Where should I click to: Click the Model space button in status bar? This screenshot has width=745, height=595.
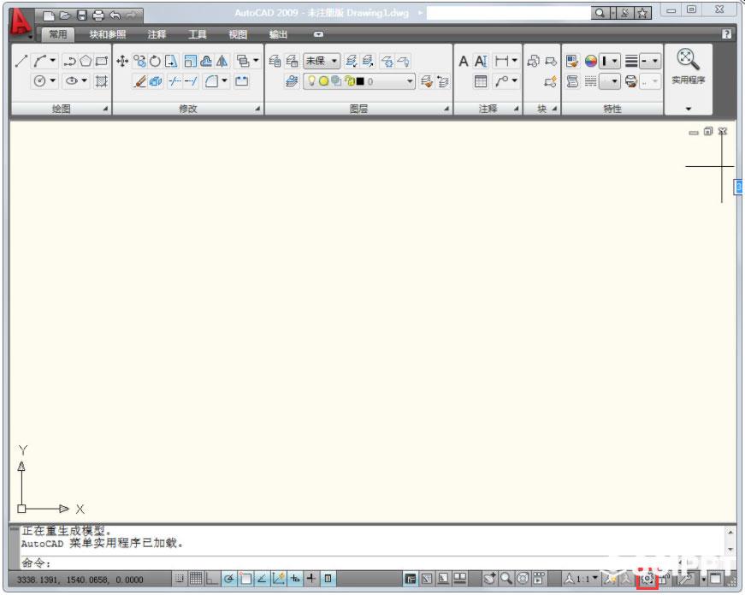(x=410, y=579)
